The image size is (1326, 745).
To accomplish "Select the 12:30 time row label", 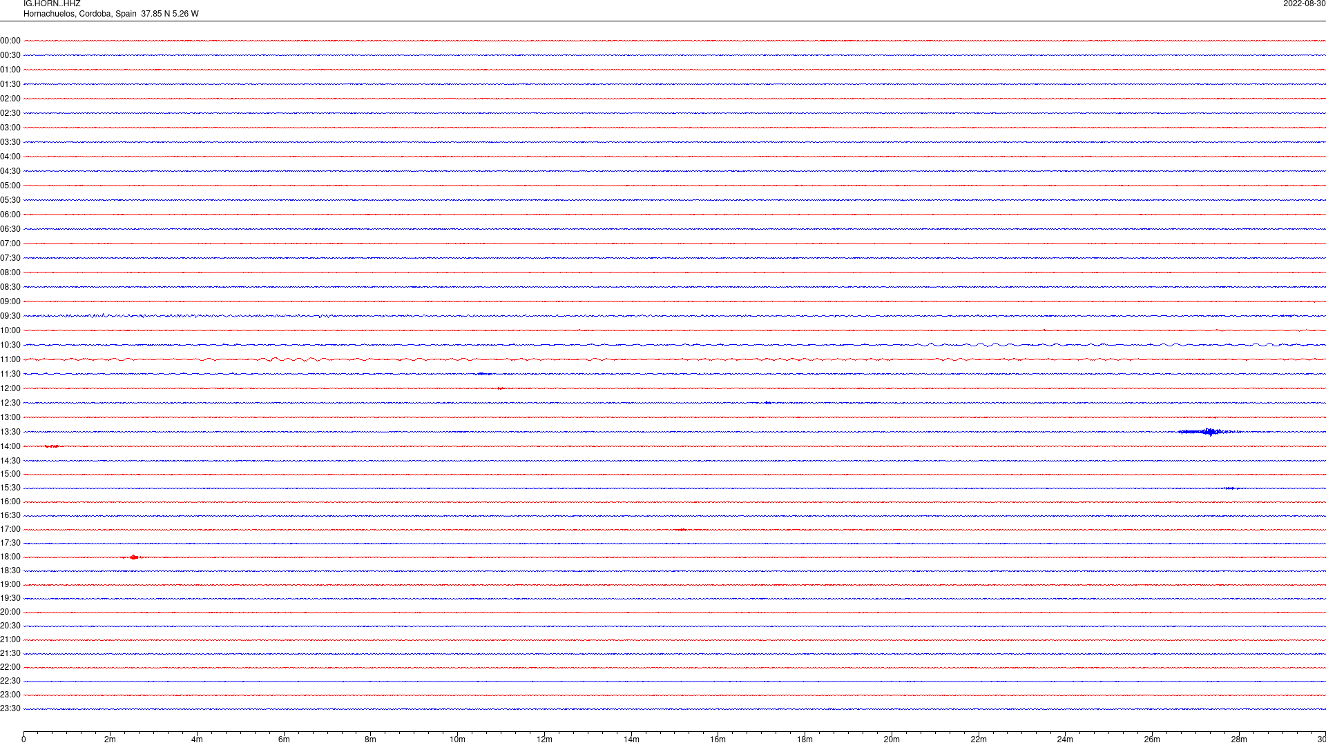I will click(10, 403).
